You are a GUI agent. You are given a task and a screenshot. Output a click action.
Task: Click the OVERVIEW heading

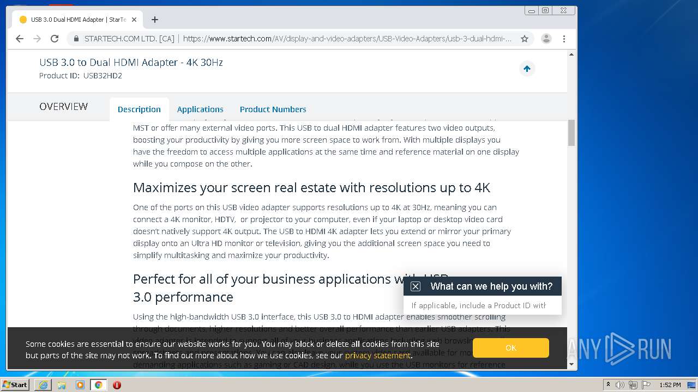click(63, 106)
